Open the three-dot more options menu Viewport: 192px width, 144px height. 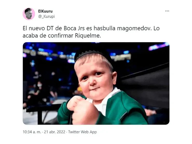tap(167, 11)
